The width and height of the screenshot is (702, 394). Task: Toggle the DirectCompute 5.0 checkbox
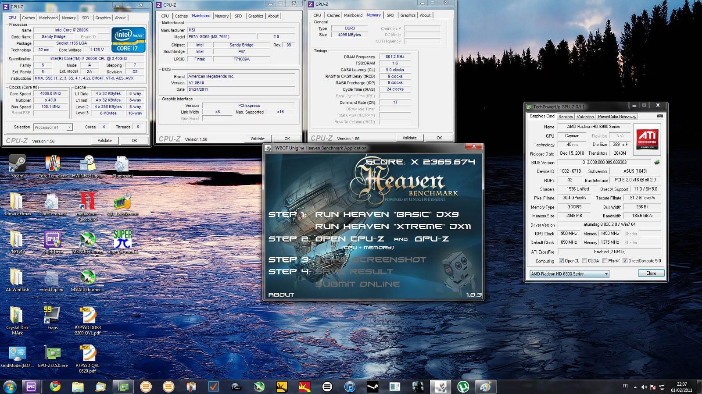tap(625, 261)
